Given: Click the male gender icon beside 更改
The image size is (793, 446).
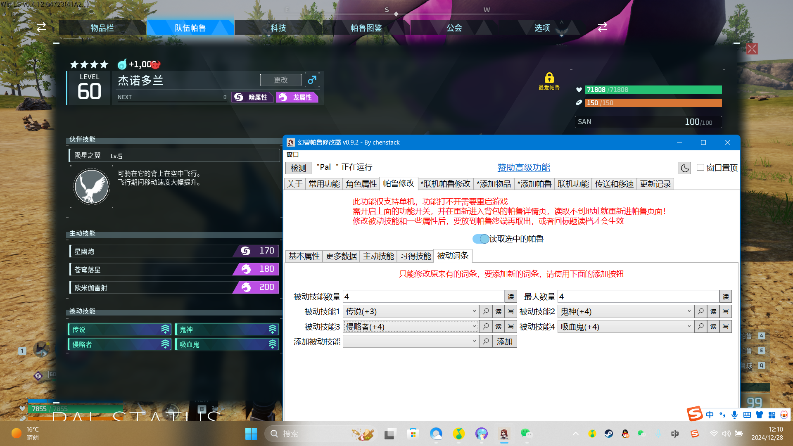Looking at the screenshot, I should 312,80.
